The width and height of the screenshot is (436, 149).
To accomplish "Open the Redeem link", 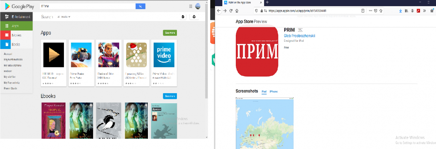I will pos(8,71).
